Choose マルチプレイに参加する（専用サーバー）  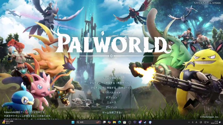tap(111, 83)
